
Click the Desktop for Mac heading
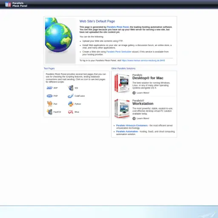click(x=148, y=78)
